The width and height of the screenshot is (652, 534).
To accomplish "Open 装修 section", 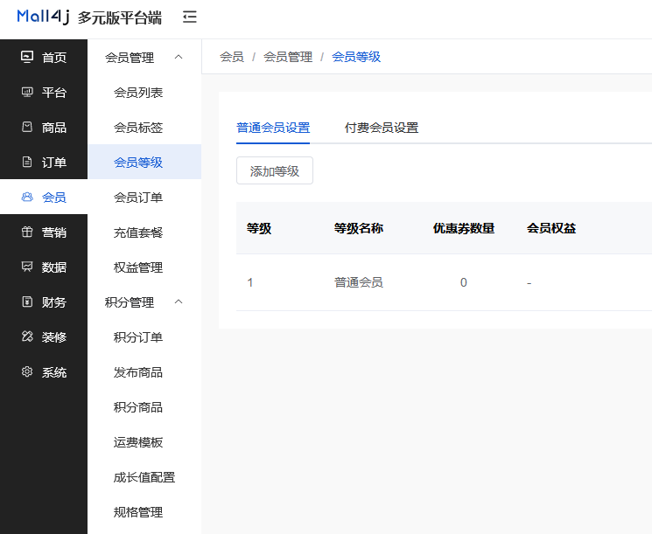I will 44,336.
